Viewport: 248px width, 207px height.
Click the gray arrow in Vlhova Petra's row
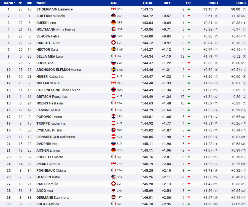[x=189, y=36]
